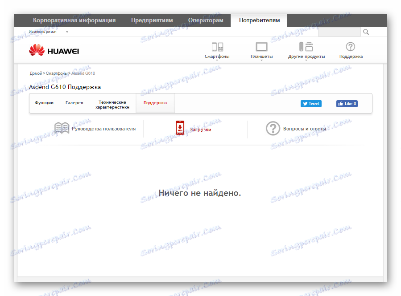This screenshot has width=401, height=296.
Task: Click the search magnifier icon
Action: (366, 32)
